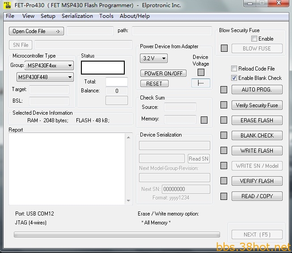Open the View menu
This screenshot has width=292, height=253.
pyautogui.click(x=28, y=16)
